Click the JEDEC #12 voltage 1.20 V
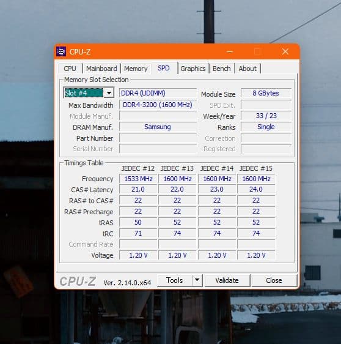341x344 pixels. pos(138,255)
